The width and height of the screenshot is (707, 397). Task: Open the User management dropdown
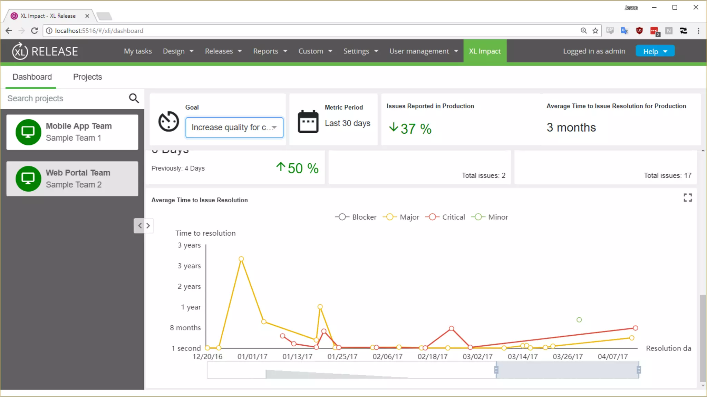coord(423,51)
